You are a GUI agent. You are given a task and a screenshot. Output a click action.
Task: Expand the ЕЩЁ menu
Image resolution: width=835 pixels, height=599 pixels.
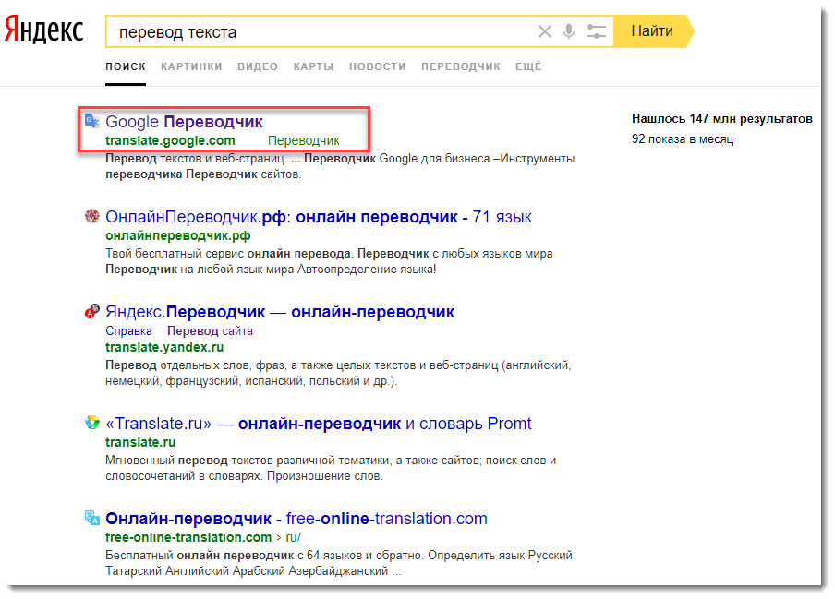528,66
